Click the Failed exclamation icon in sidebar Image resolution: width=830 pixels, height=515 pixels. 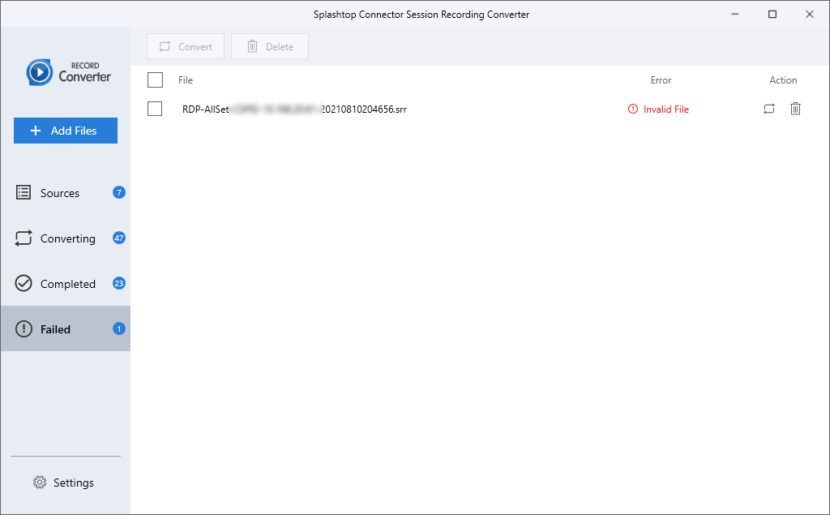(24, 329)
